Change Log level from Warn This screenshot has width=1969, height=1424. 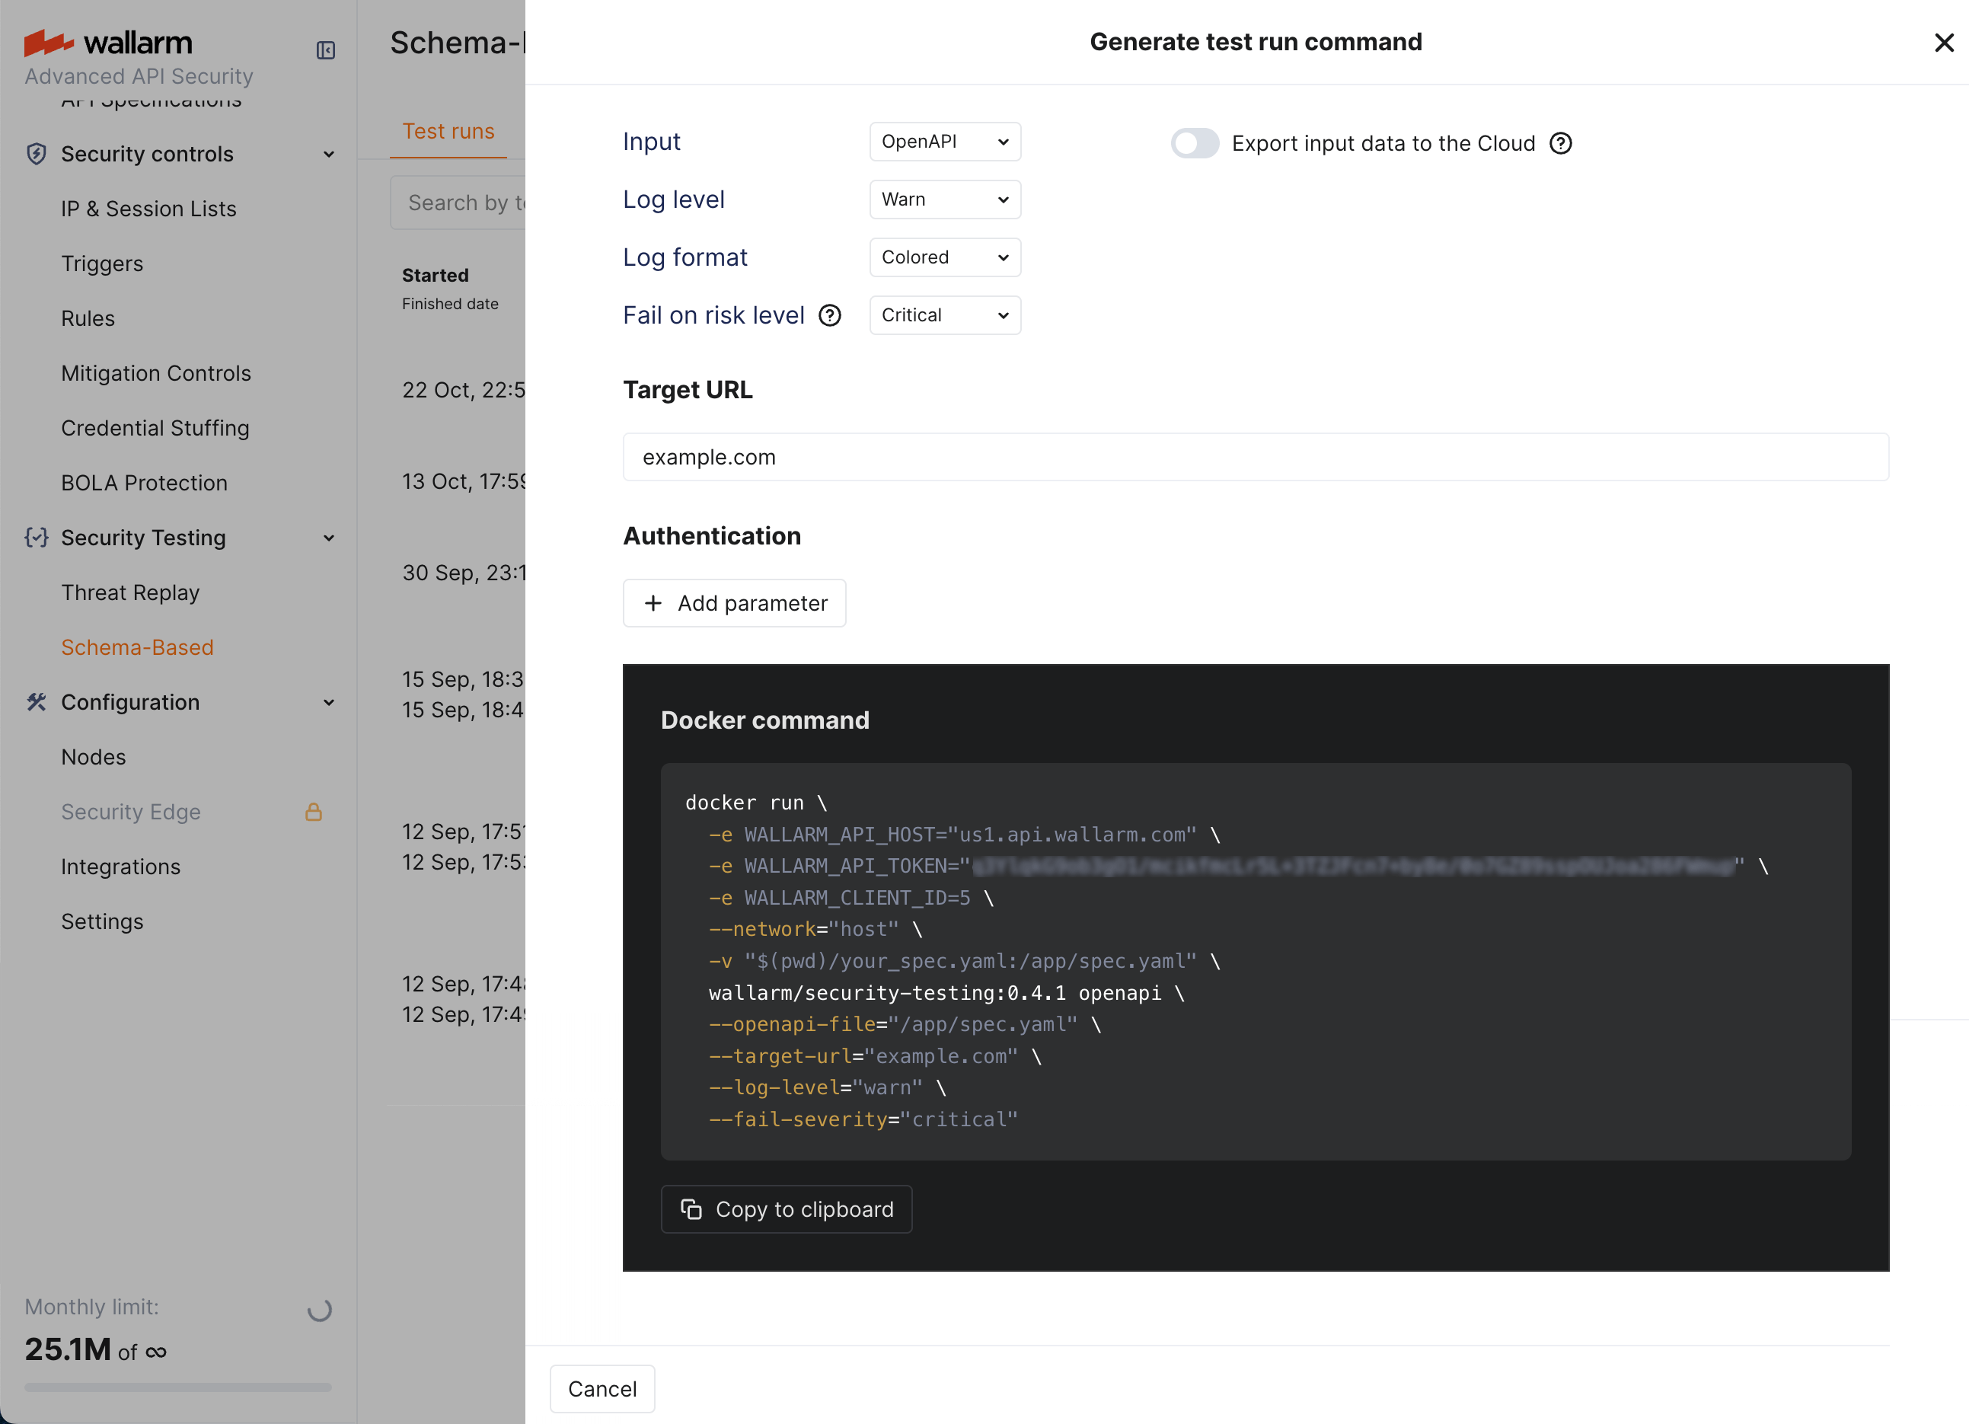click(945, 199)
